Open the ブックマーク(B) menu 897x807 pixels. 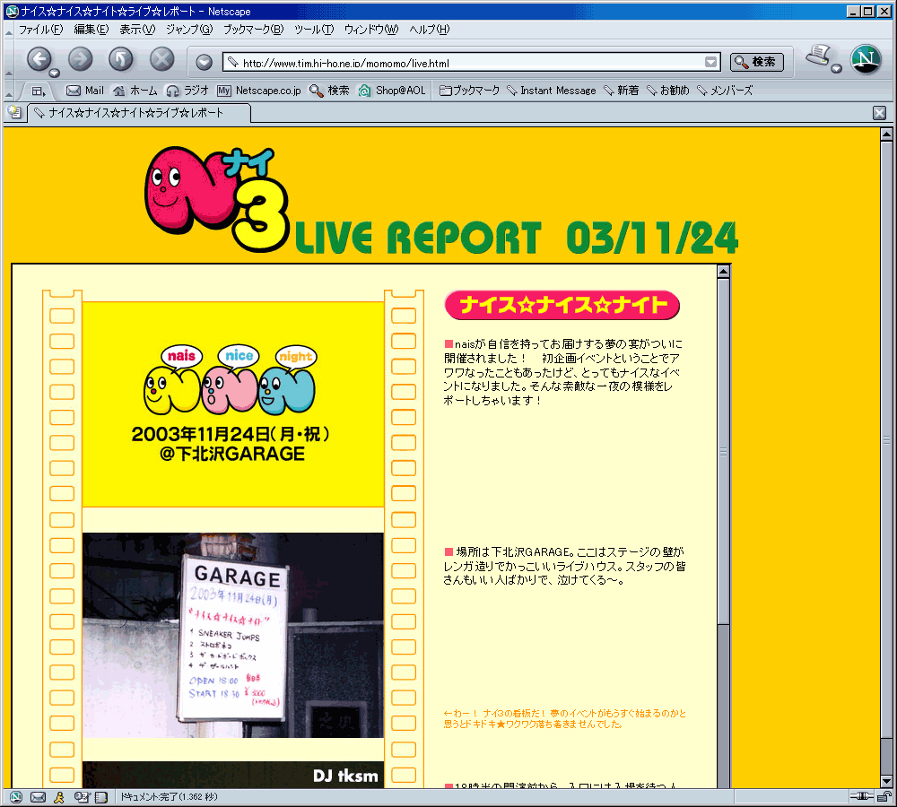click(x=254, y=30)
